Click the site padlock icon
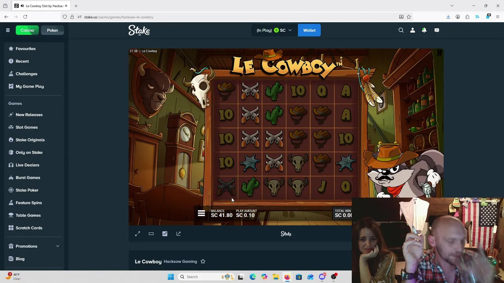 point(72,17)
